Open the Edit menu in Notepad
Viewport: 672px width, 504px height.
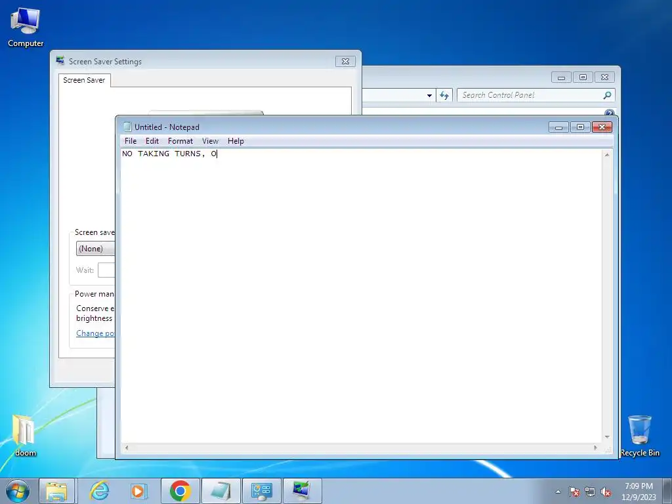[x=152, y=141]
